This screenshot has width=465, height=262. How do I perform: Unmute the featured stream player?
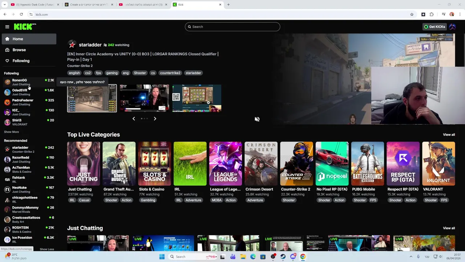(257, 119)
